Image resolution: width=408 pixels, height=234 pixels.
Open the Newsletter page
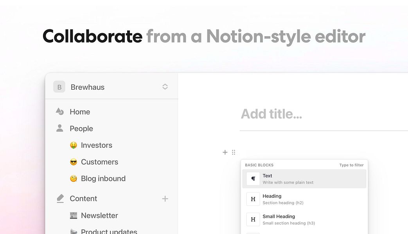click(99, 215)
